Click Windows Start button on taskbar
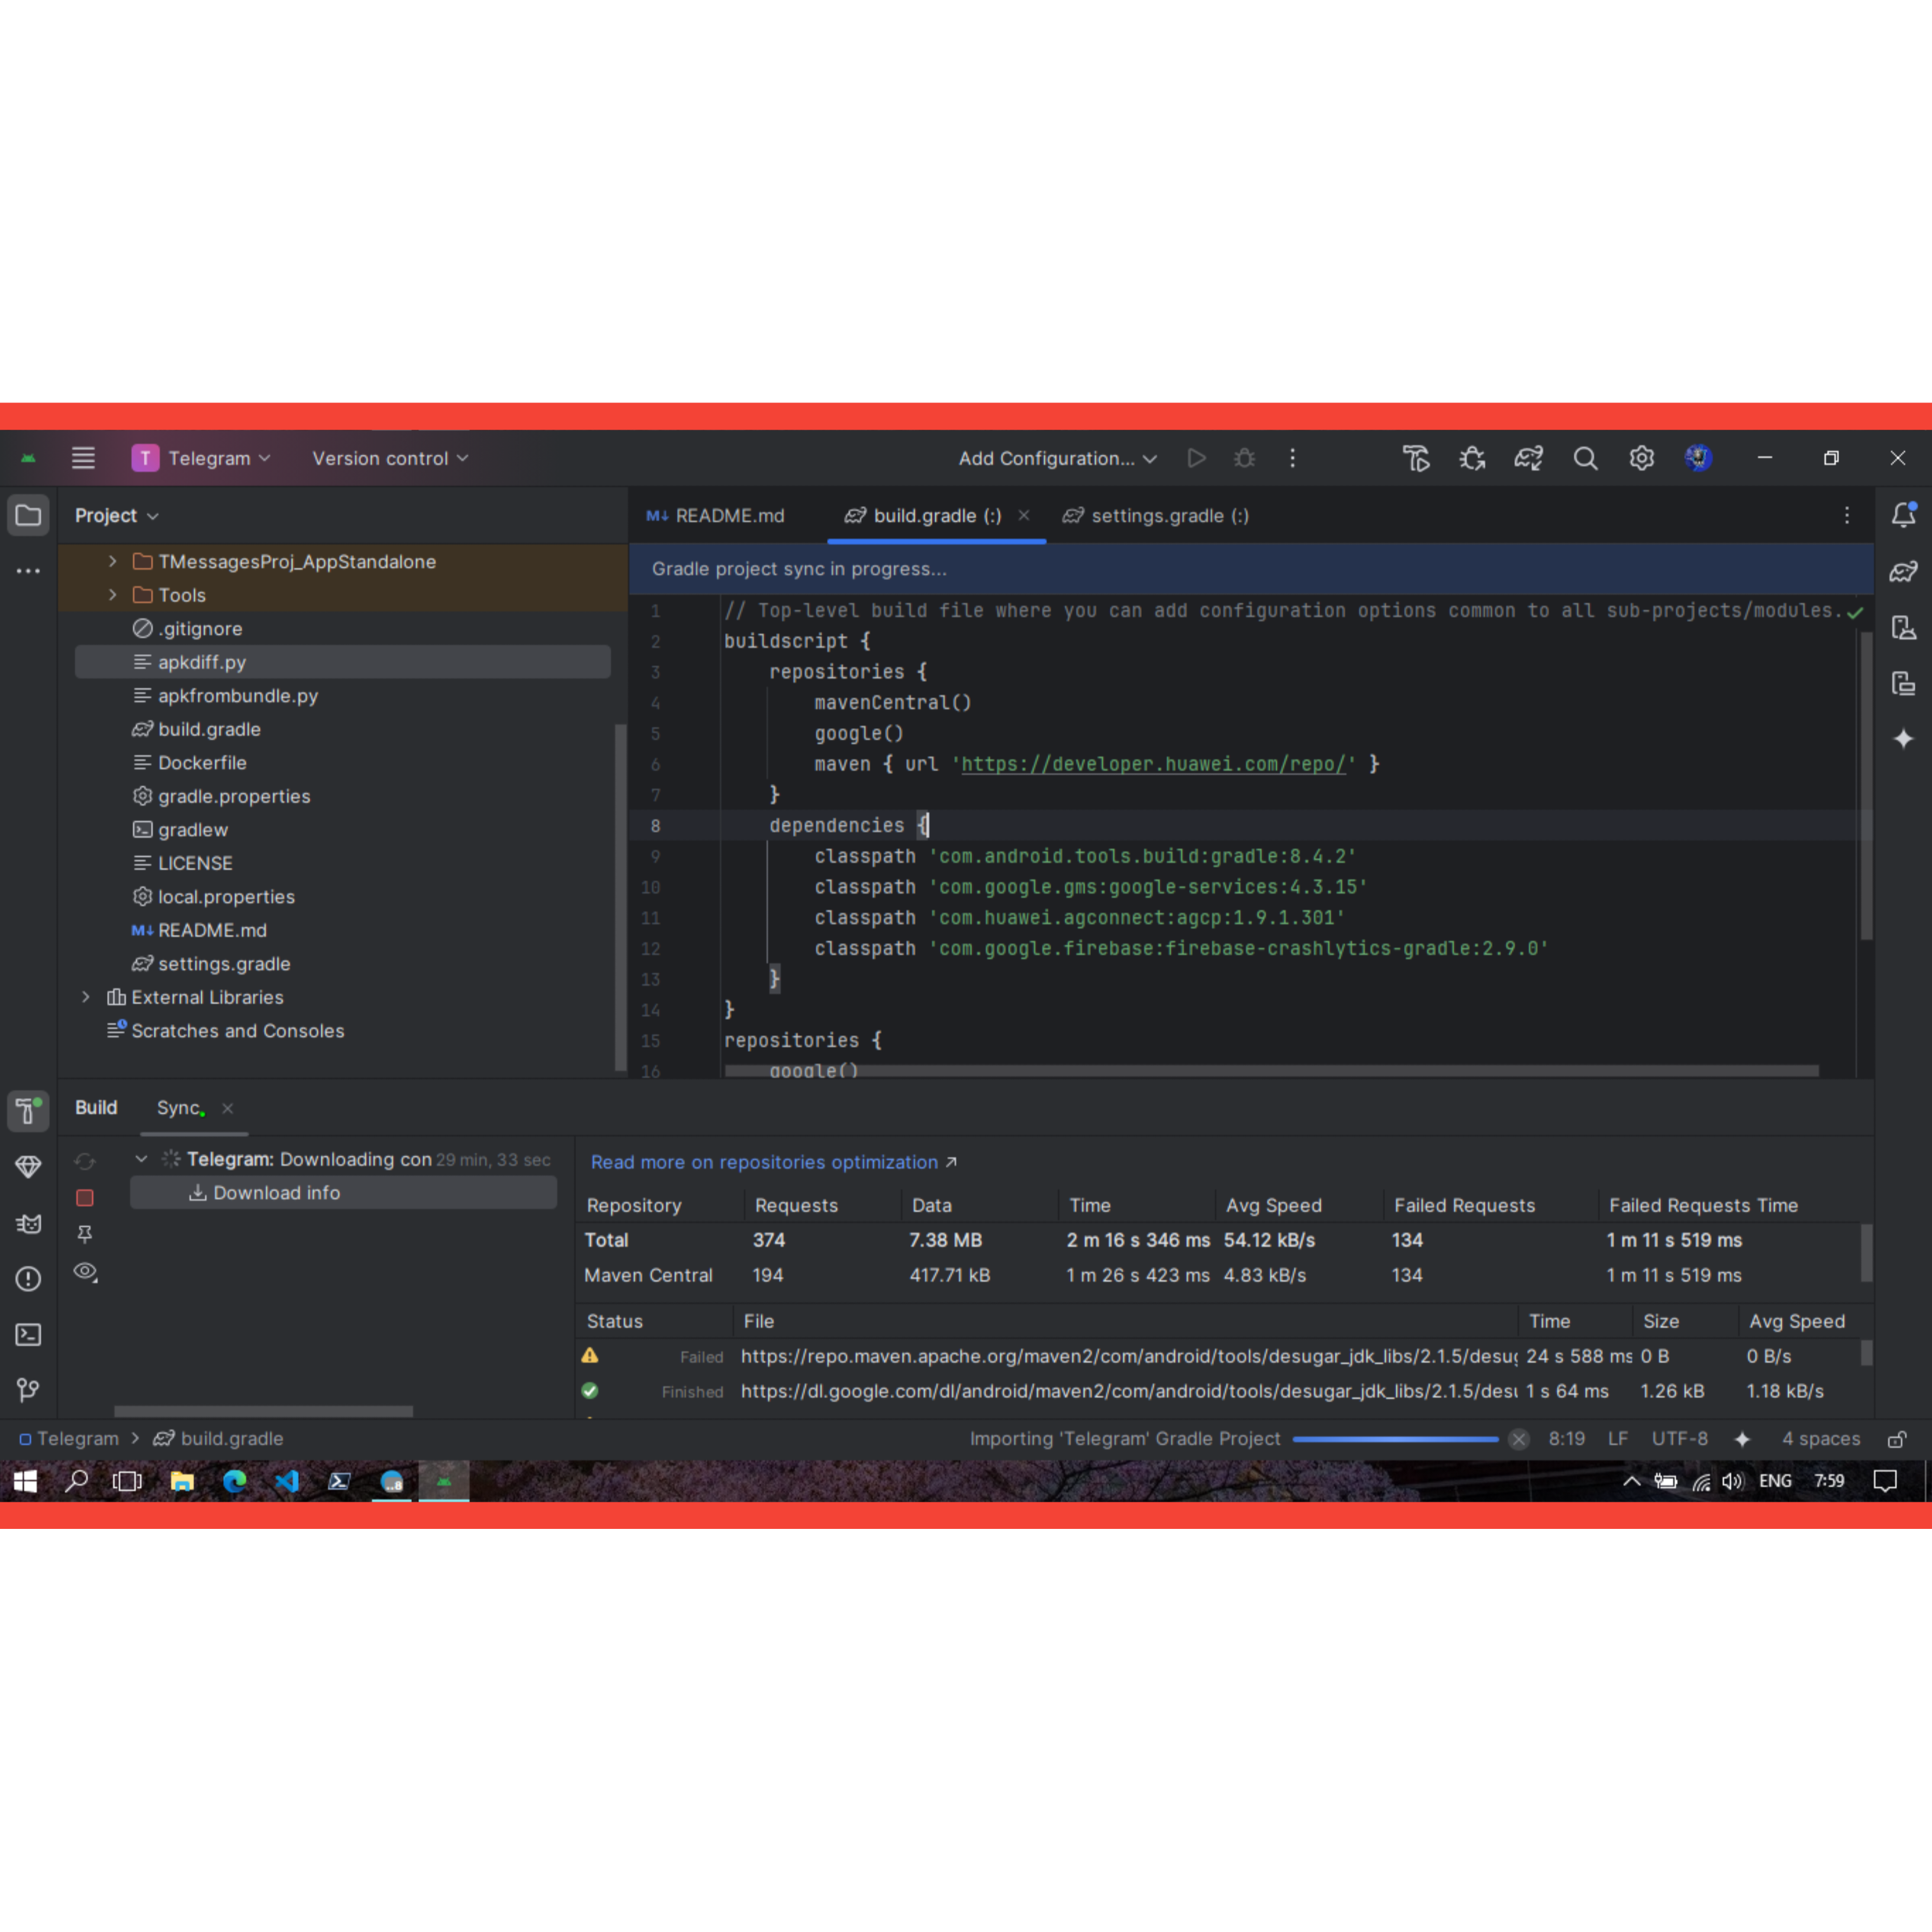The width and height of the screenshot is (1932, 1932). click(25, 1481)
